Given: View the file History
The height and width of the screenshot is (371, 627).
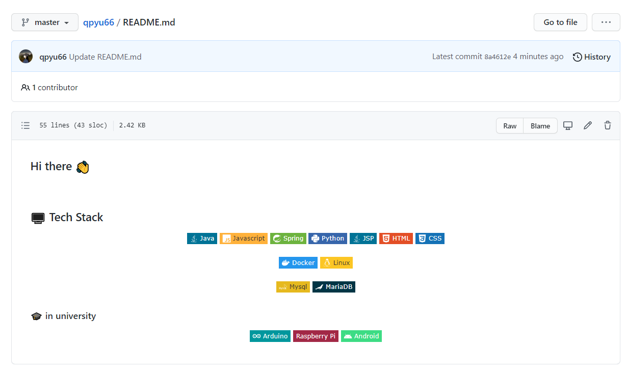Looking at the screenshot, I should 592,57.
